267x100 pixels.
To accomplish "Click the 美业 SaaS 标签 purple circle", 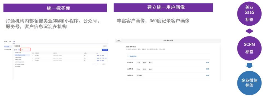I will [249, 14].
